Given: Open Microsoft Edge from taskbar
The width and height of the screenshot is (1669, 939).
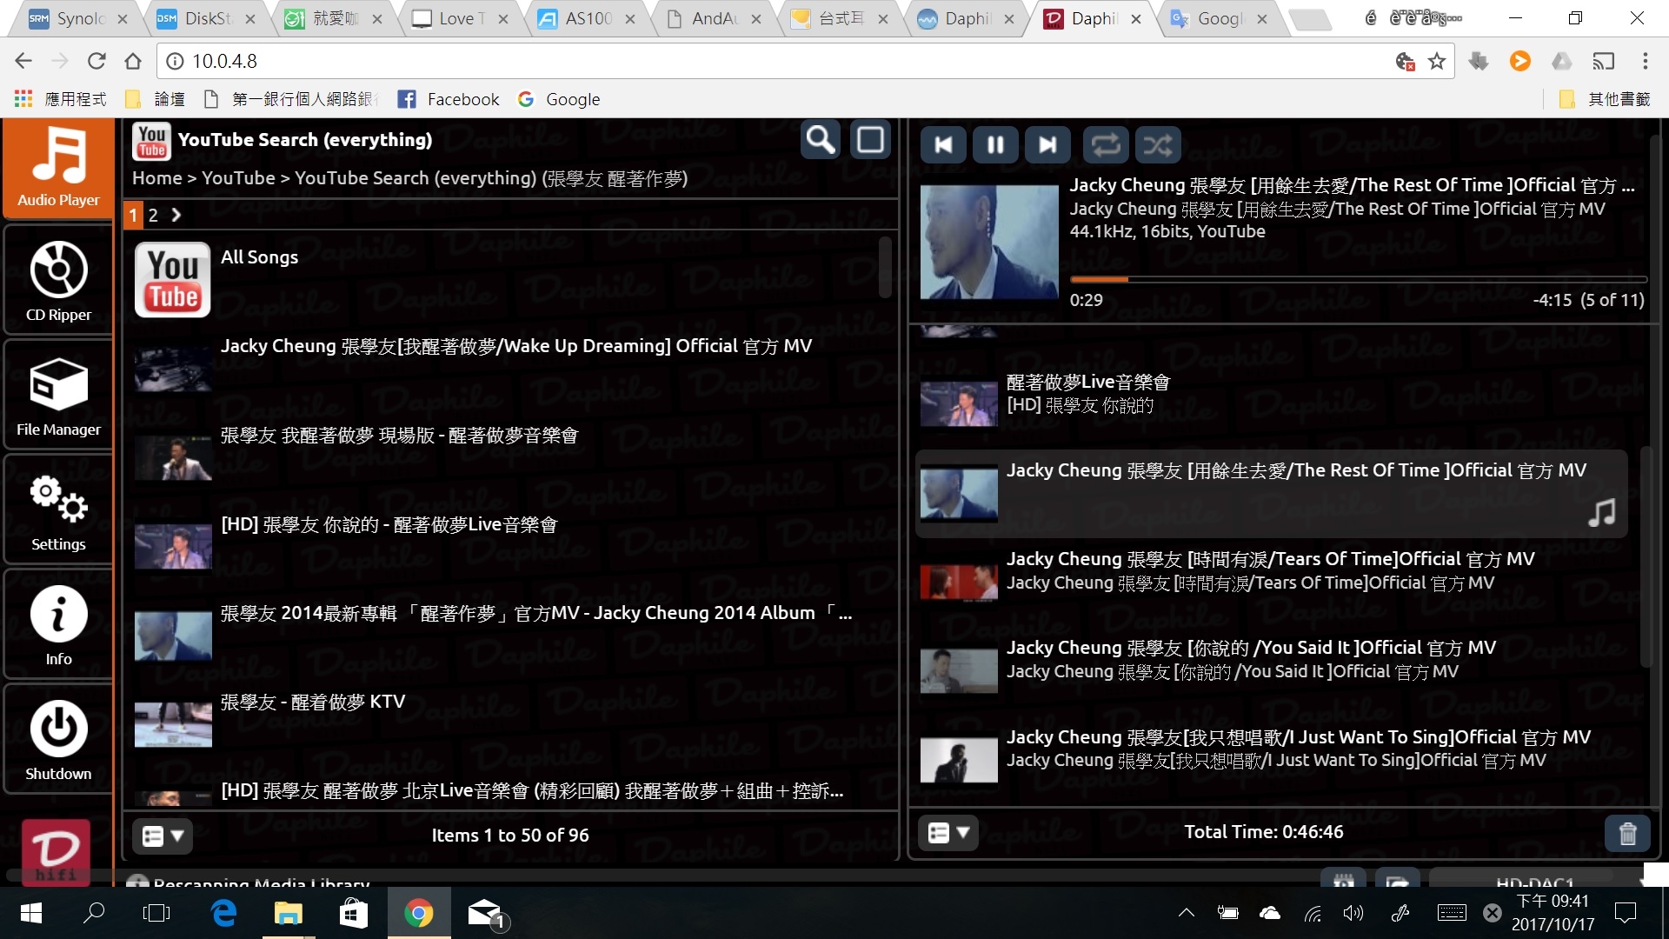Looking at the screenshot, I should pos(223,913).
